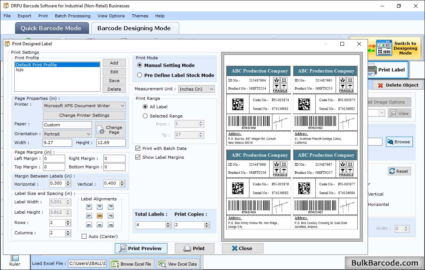Select middle-right label alignment icon
The width and height of the screenshot is (425, 270).
[111, 216]
